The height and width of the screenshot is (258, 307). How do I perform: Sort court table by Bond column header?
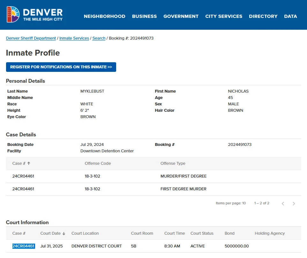(229, 233)
